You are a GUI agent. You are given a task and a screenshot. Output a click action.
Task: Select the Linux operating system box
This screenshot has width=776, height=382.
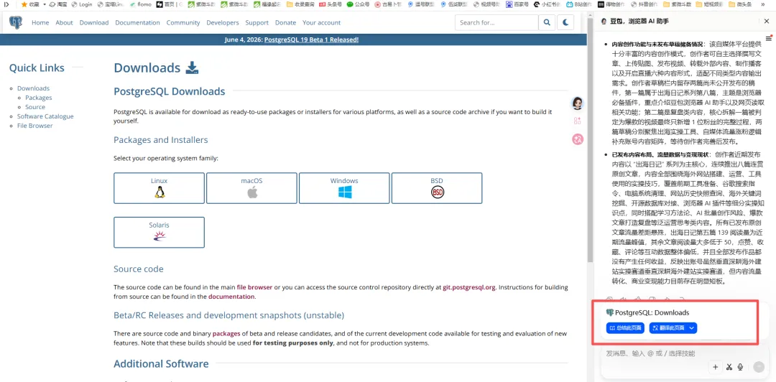pyautogui.click(x=159, y=188)
